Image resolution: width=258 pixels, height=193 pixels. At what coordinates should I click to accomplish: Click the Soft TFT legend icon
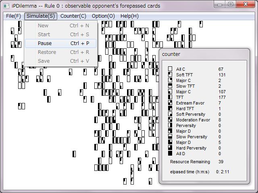[170, 74]
